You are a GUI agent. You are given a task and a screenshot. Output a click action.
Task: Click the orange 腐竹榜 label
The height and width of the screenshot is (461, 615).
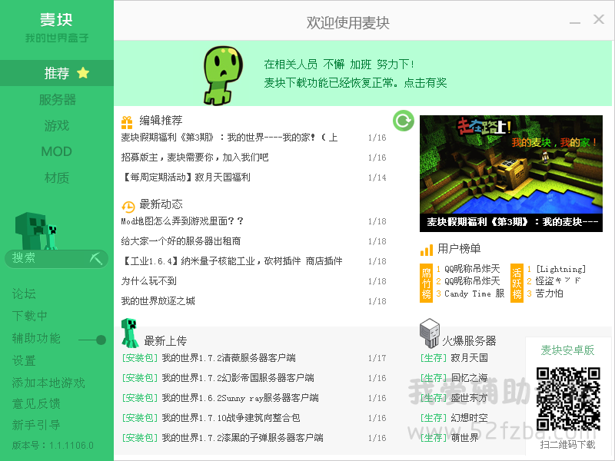point(426,283)
